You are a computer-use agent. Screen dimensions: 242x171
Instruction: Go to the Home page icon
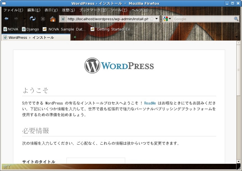click(x=53, y=19)
